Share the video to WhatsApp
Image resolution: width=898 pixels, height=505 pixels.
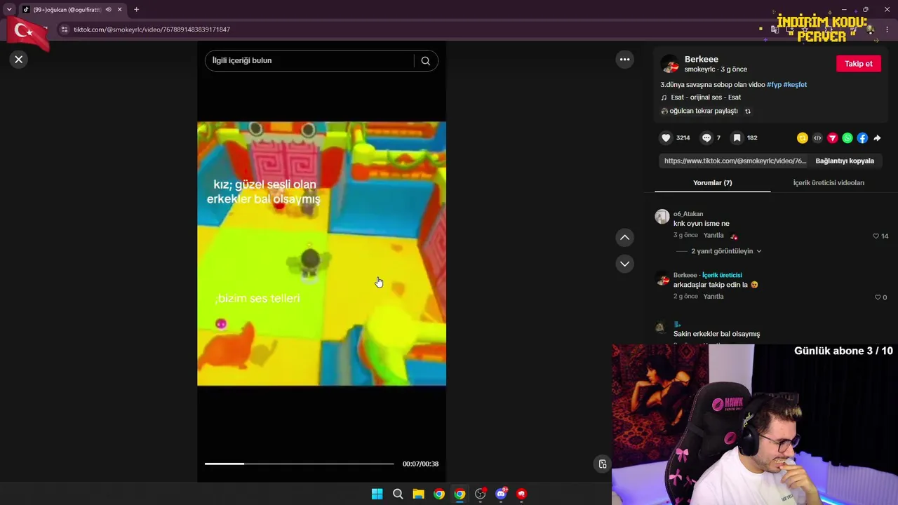tap(847, 138)
